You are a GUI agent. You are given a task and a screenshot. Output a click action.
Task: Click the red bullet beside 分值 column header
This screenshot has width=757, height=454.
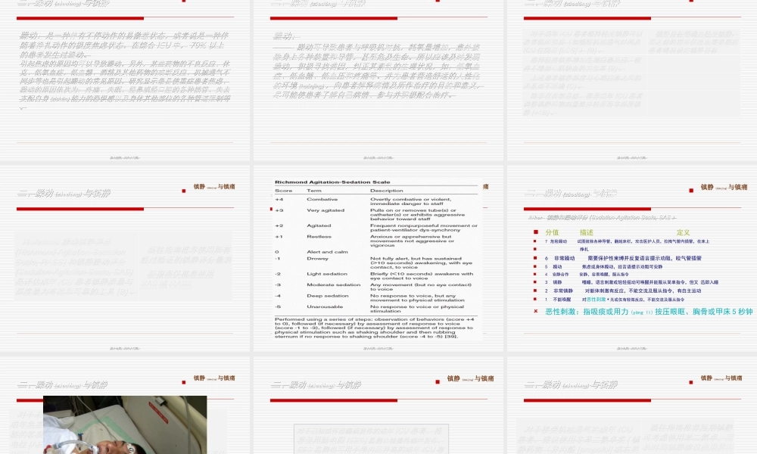pos(535,232)
